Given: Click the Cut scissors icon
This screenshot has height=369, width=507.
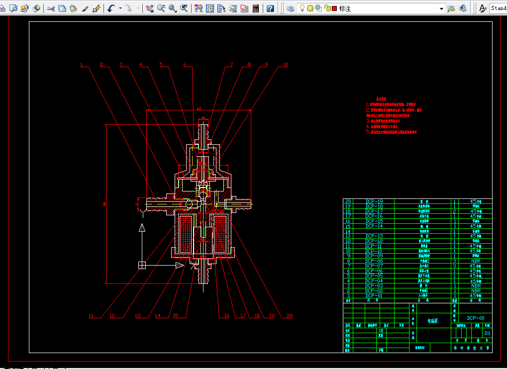Looking at the screenshot, I should tap(51, 8).
